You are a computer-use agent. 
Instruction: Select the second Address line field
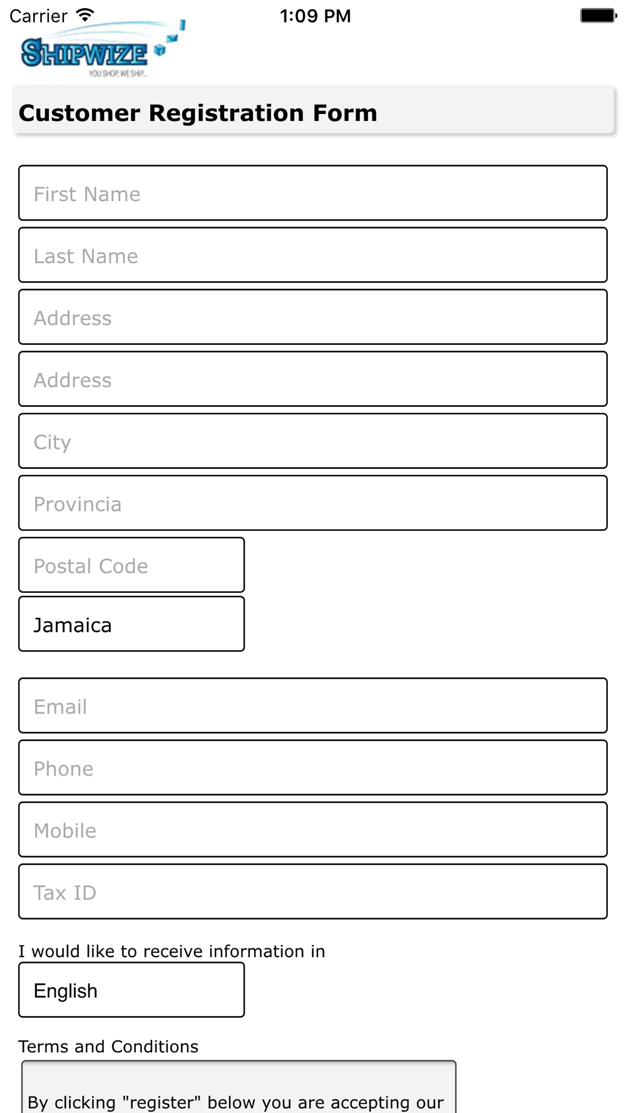coord(313,379)
